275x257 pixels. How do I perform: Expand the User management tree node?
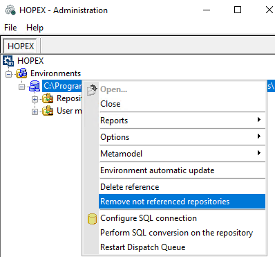35,112
